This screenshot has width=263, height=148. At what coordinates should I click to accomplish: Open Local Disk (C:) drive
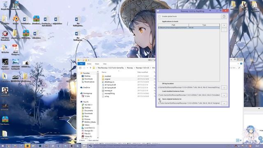90,128
